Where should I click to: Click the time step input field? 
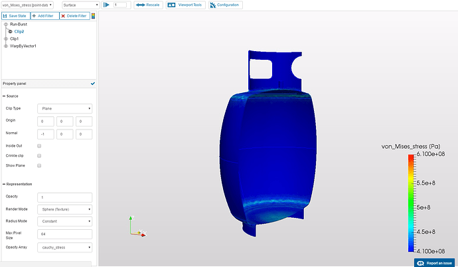click(x=120, y=5)
